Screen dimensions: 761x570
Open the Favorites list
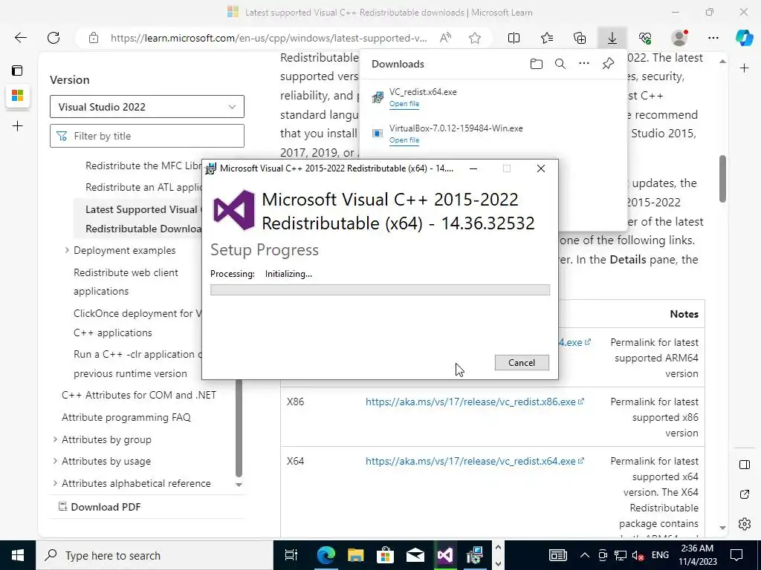coord(547,38)
